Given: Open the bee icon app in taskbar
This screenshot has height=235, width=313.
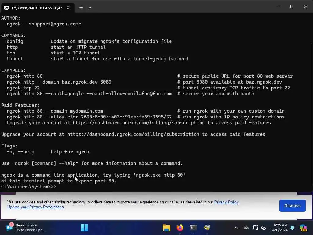Looking at the screenshot, I should (207, 228).
